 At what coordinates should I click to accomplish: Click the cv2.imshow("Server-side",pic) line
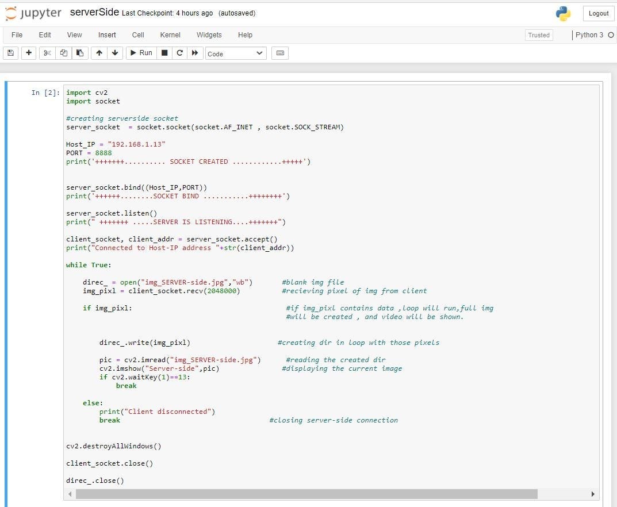159,368
